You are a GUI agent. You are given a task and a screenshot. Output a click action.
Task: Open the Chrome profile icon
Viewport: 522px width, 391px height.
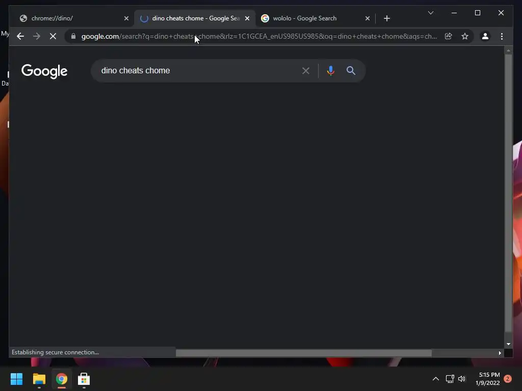click(485, 36)
